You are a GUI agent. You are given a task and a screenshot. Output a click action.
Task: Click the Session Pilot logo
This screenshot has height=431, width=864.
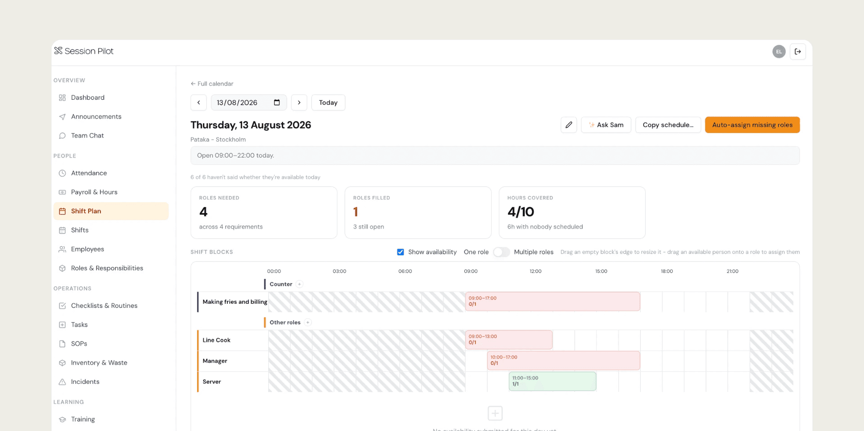(x=84, y=51)
